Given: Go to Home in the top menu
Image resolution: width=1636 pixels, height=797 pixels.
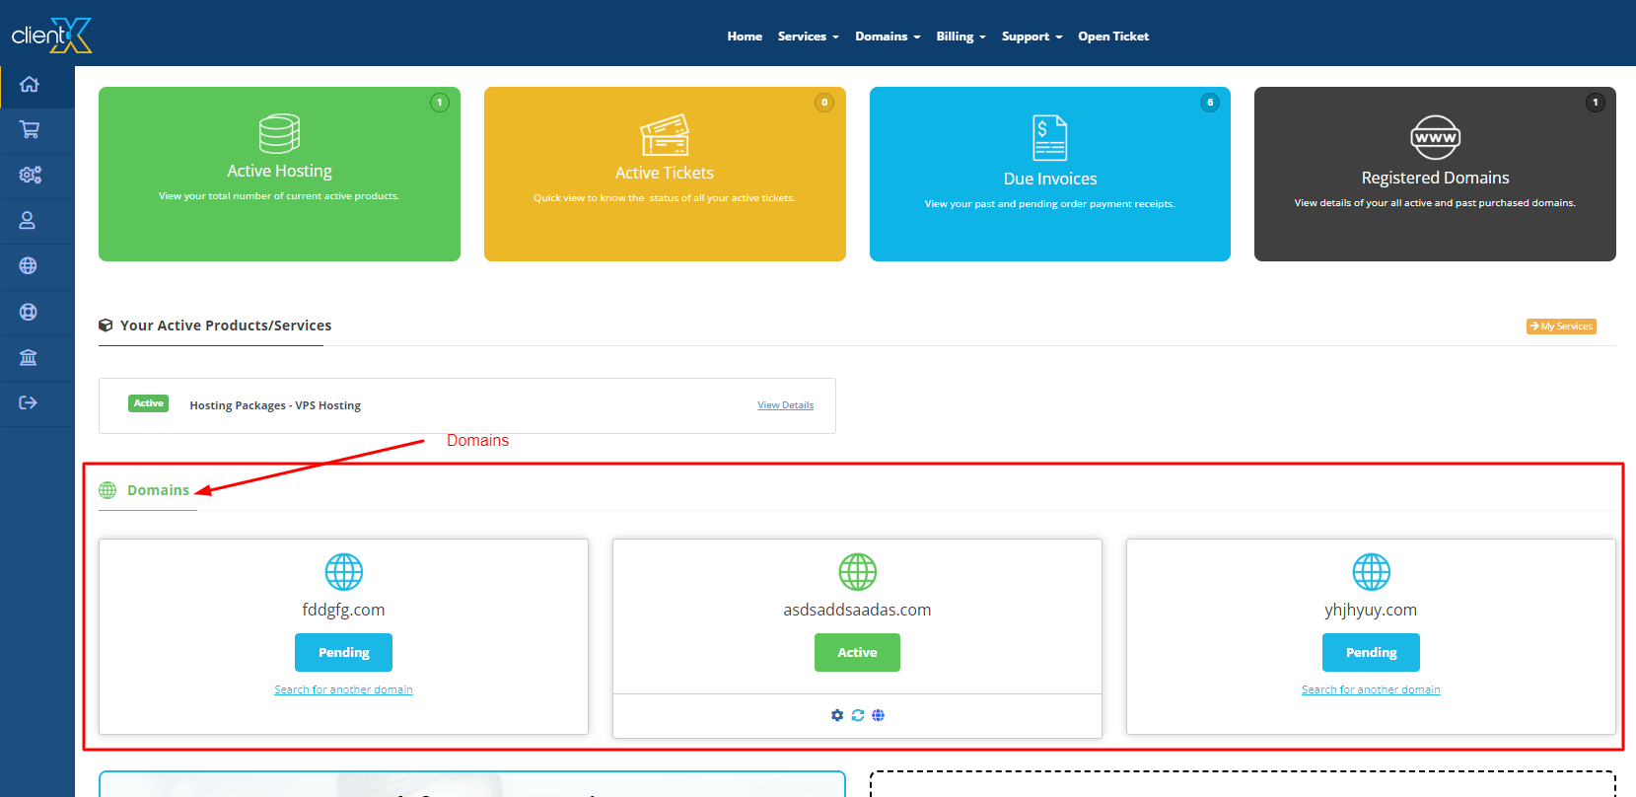Looking at the screenshot, I should 745,36.
